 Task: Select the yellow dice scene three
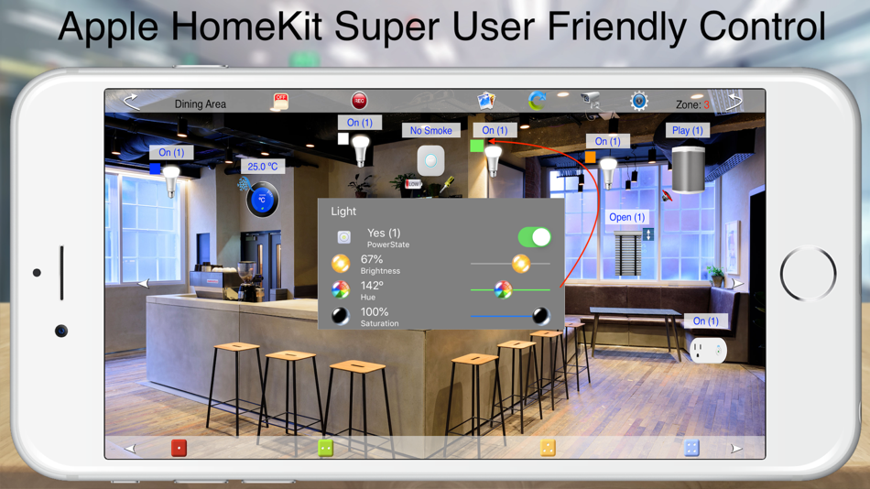click(x=548, y=448)
